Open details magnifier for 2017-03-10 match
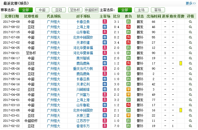 [x=190, y=105]
